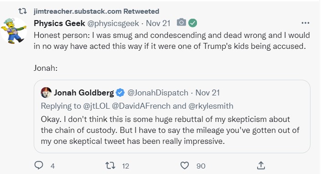Open the @jtLOL mention
Viewport: 326px width, 174px height.
point(96,106)
